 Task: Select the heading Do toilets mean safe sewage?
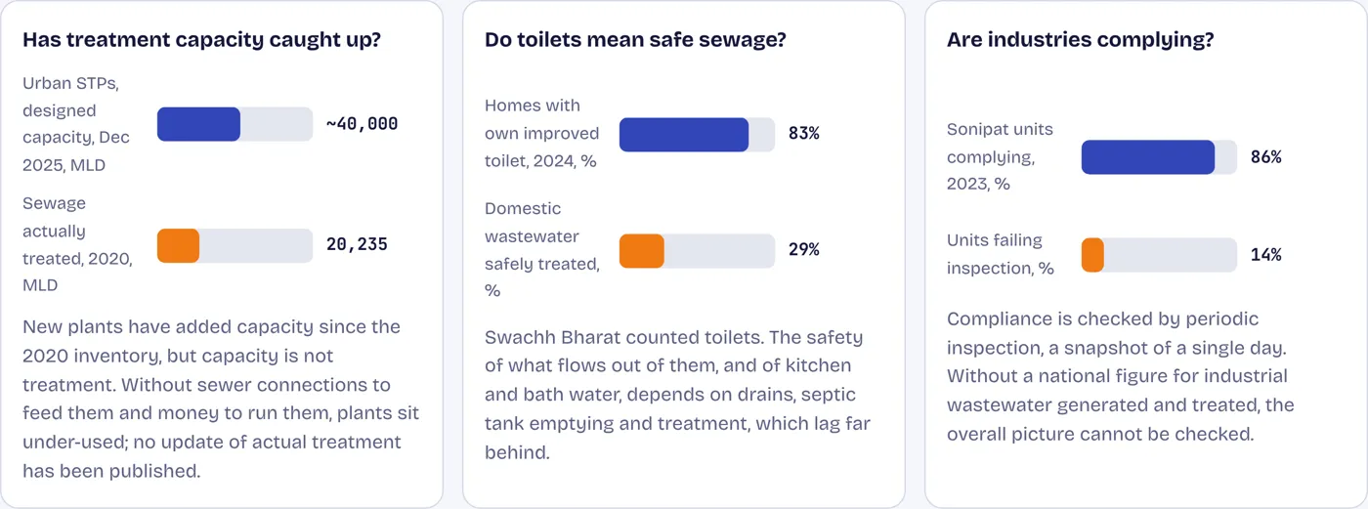pos(636,41)
